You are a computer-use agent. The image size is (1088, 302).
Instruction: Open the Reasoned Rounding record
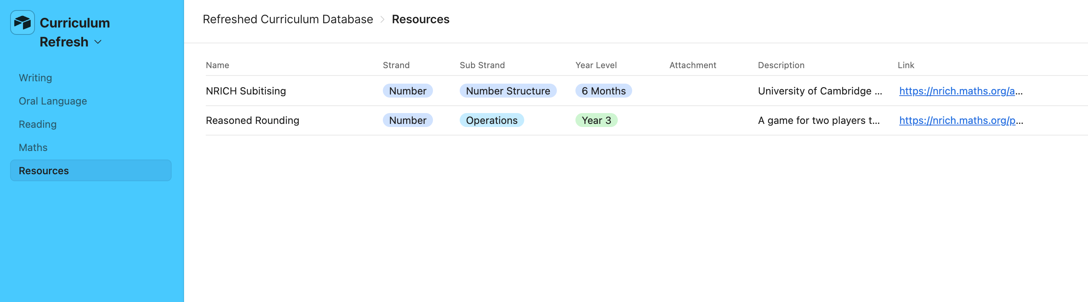coord(252,120)
